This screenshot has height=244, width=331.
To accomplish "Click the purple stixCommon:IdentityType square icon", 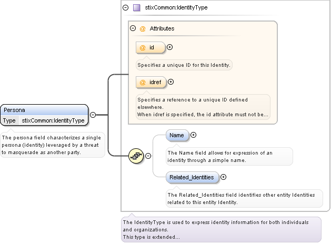I will 136,8.
